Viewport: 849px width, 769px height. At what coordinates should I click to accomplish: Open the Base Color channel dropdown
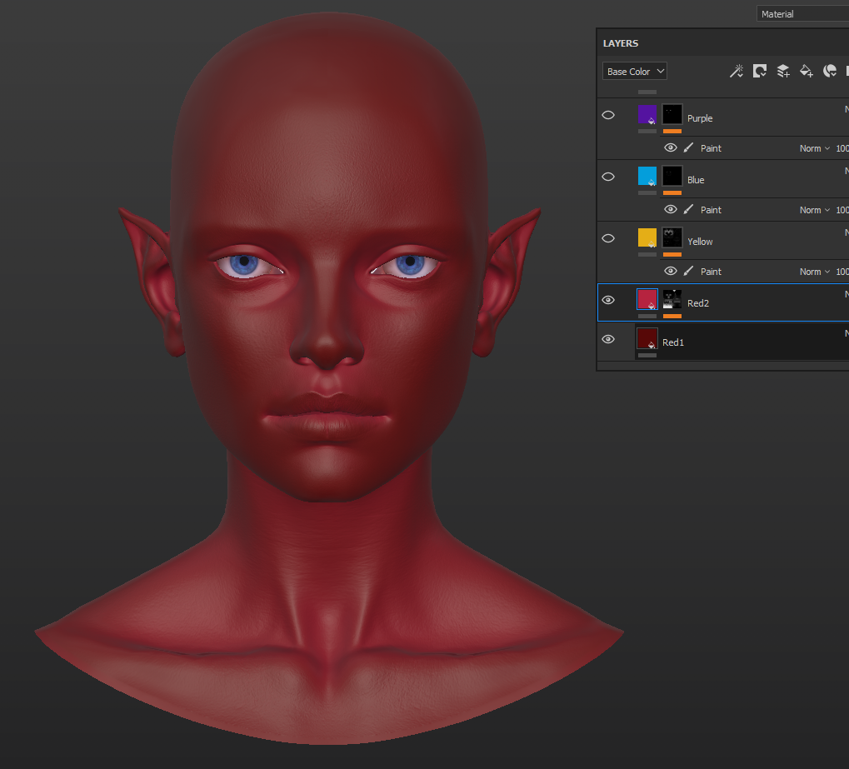tap(635, 72)
